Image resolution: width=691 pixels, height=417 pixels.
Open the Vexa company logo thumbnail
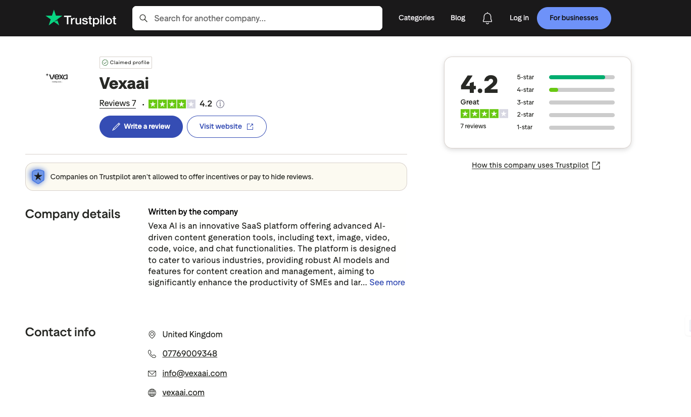pyautogui.click(x=57, y=77)
